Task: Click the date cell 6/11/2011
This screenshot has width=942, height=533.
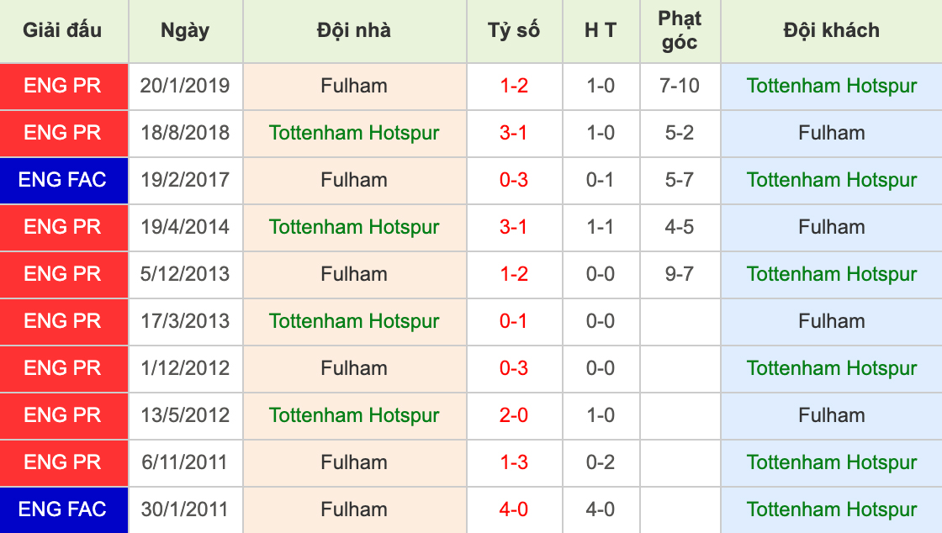Action: tap(185, 462)
